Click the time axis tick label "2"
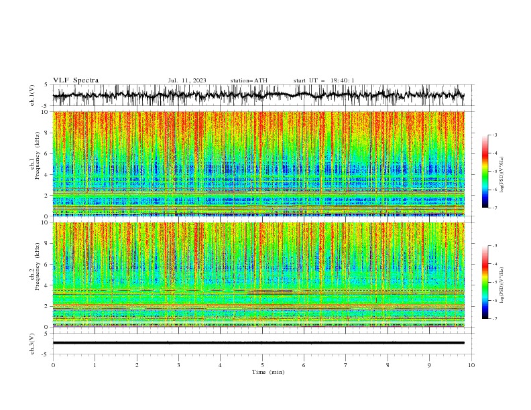Viewport: 531px width, 410px height. tap(137, 365)
